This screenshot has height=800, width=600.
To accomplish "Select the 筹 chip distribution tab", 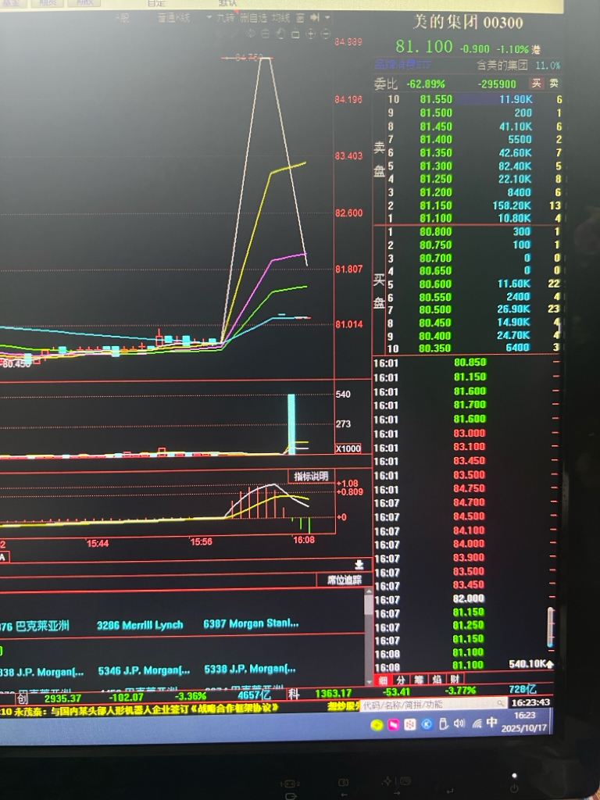I will point(419,680).
